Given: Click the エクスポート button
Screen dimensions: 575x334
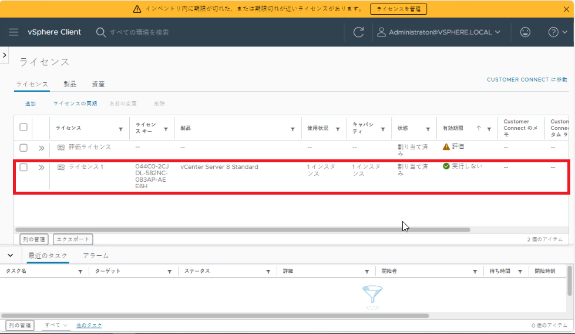Looking at the screenshot, I should [73, 239].
